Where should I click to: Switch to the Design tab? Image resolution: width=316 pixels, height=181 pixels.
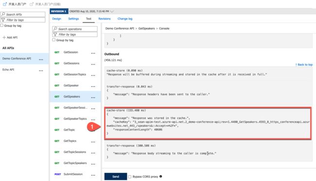coord(56,18)
